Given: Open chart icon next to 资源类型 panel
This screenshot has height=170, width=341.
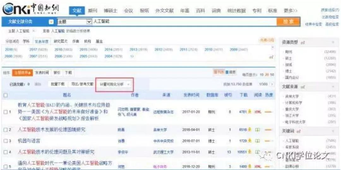Looking at the screenshot, I should (302, 42).
